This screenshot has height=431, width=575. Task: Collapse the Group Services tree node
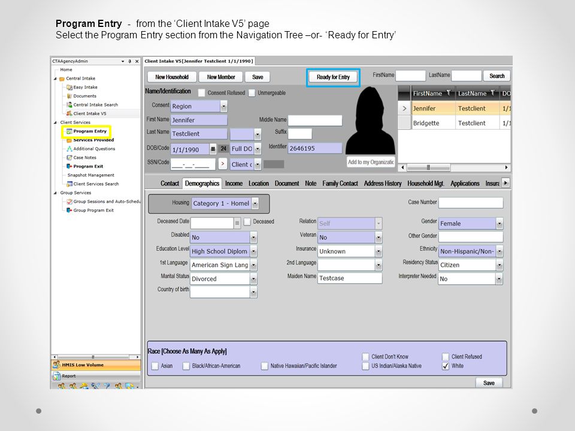(55, 193)
